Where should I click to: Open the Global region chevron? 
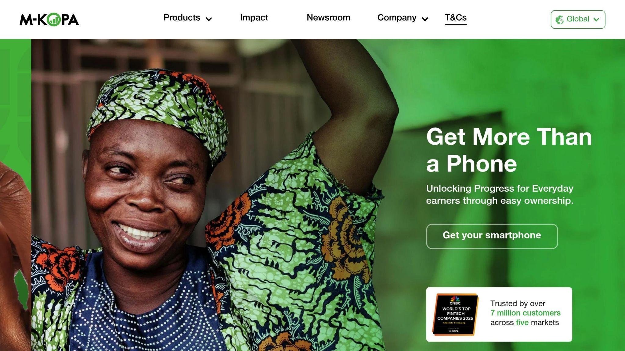(x=596, y=19)
